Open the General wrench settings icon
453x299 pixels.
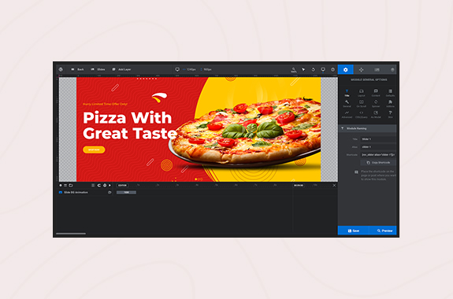[x=347, y=104]
